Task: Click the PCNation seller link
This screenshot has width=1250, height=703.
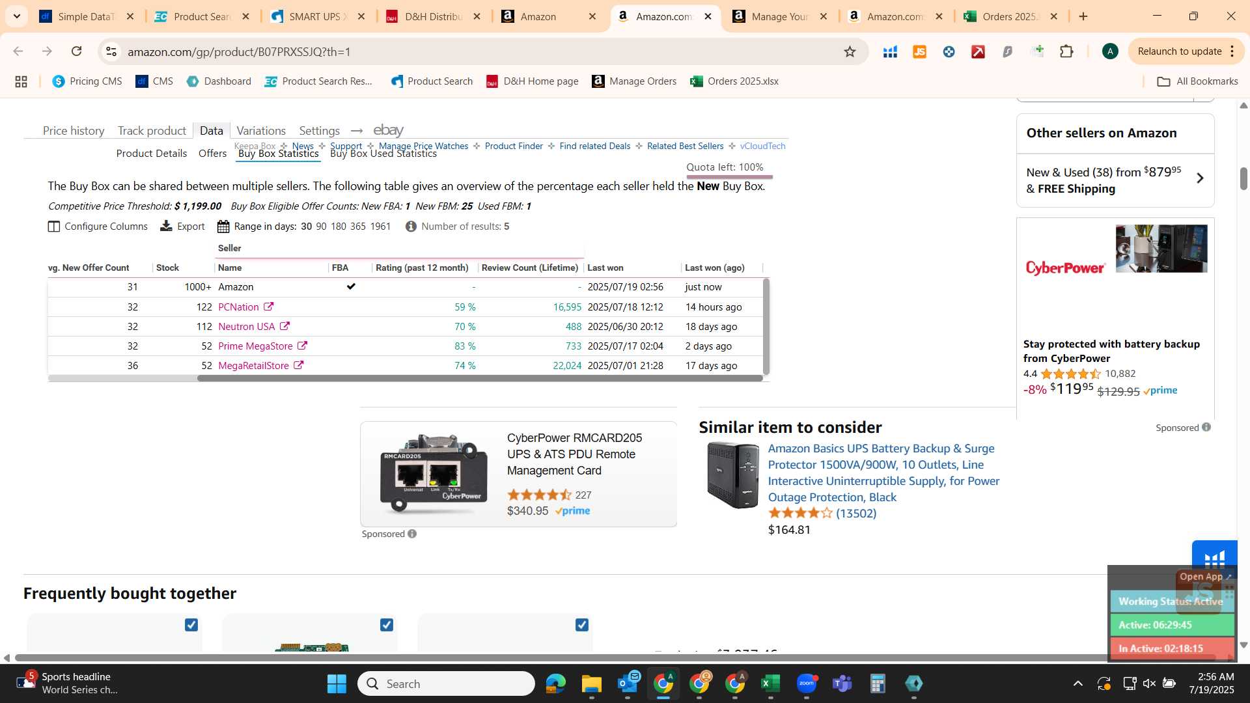Action: tap(238, 307)
